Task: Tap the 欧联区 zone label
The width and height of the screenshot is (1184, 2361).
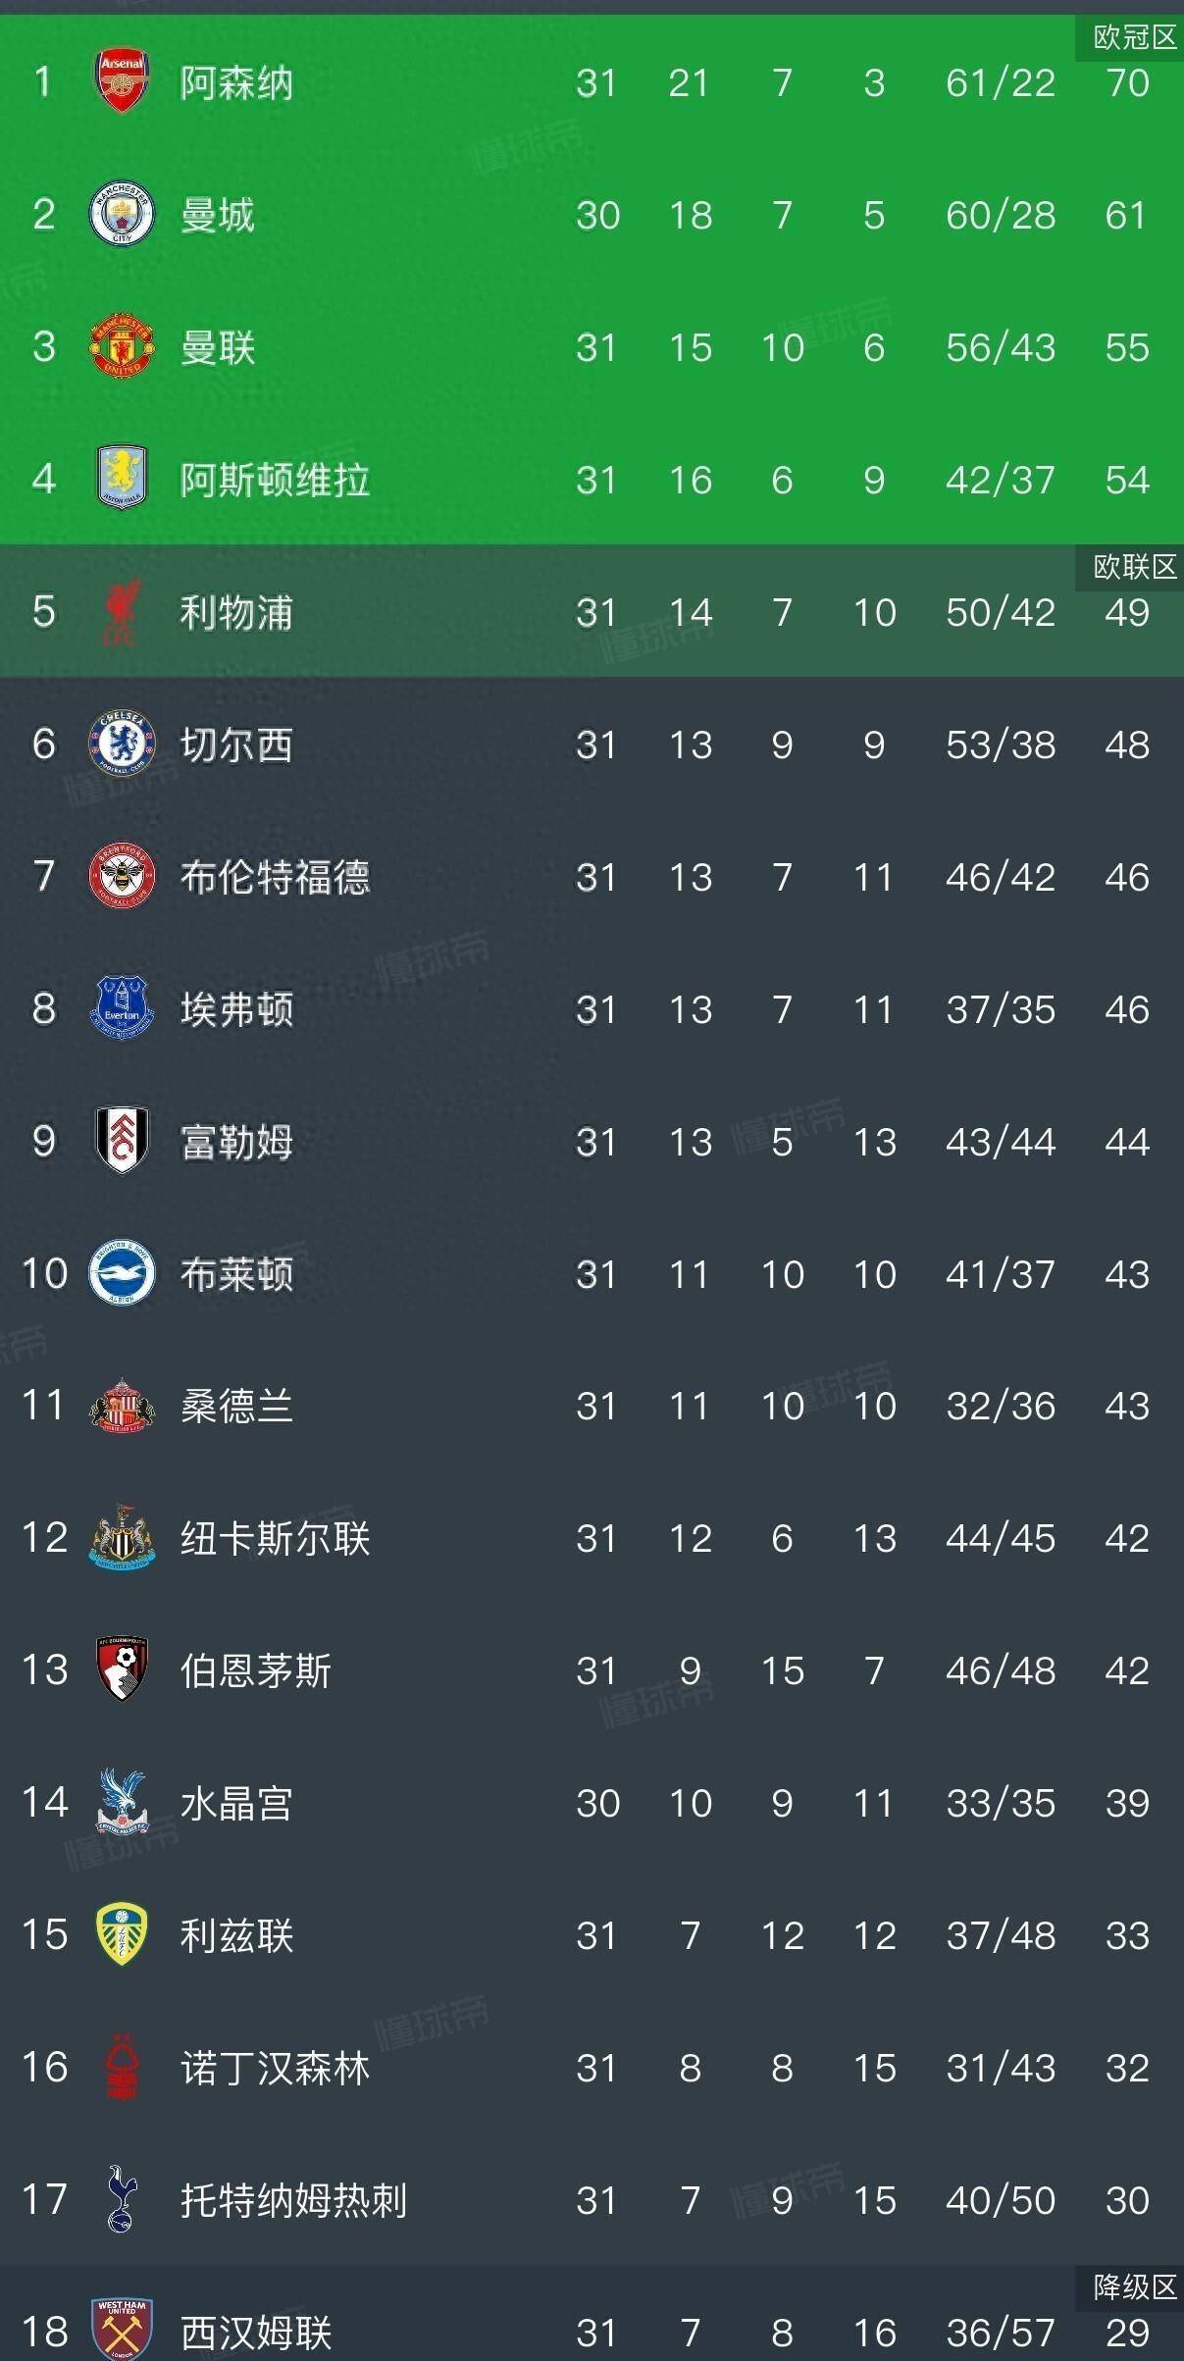Action: pyautogui.click(x=1134, y=567)
